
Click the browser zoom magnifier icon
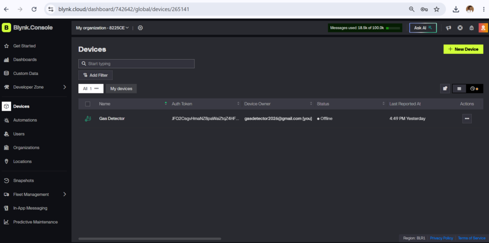click(x=412, y=10)
